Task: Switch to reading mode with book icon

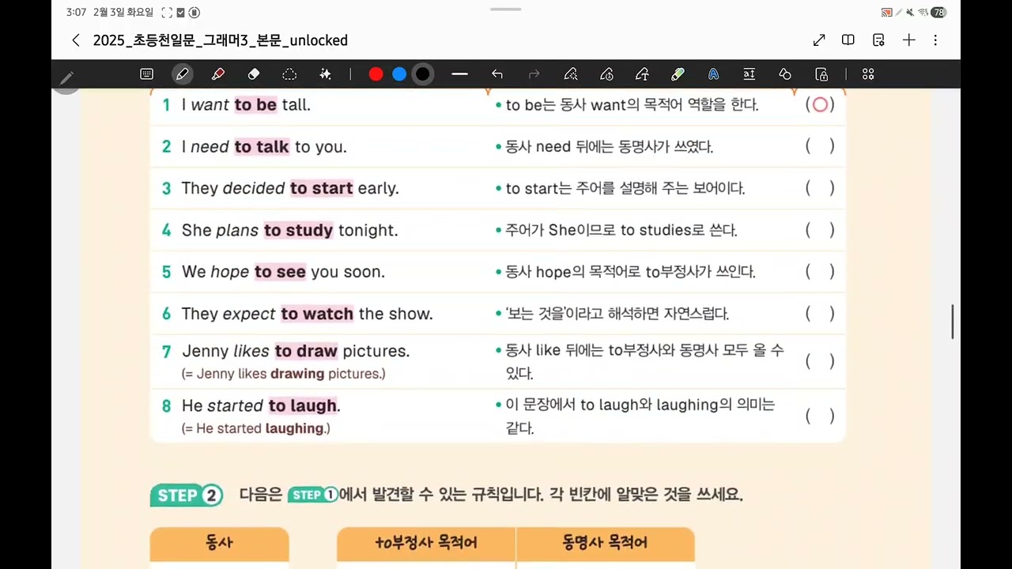Action: (848, 40)
